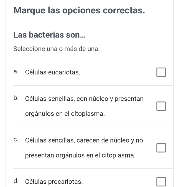Click the divider between options a and b
Viewport: 179px width, 187px height.
[93, 85]
